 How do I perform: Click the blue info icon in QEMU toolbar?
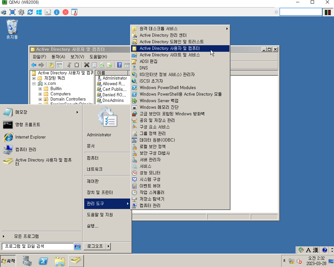click(57, 12)
